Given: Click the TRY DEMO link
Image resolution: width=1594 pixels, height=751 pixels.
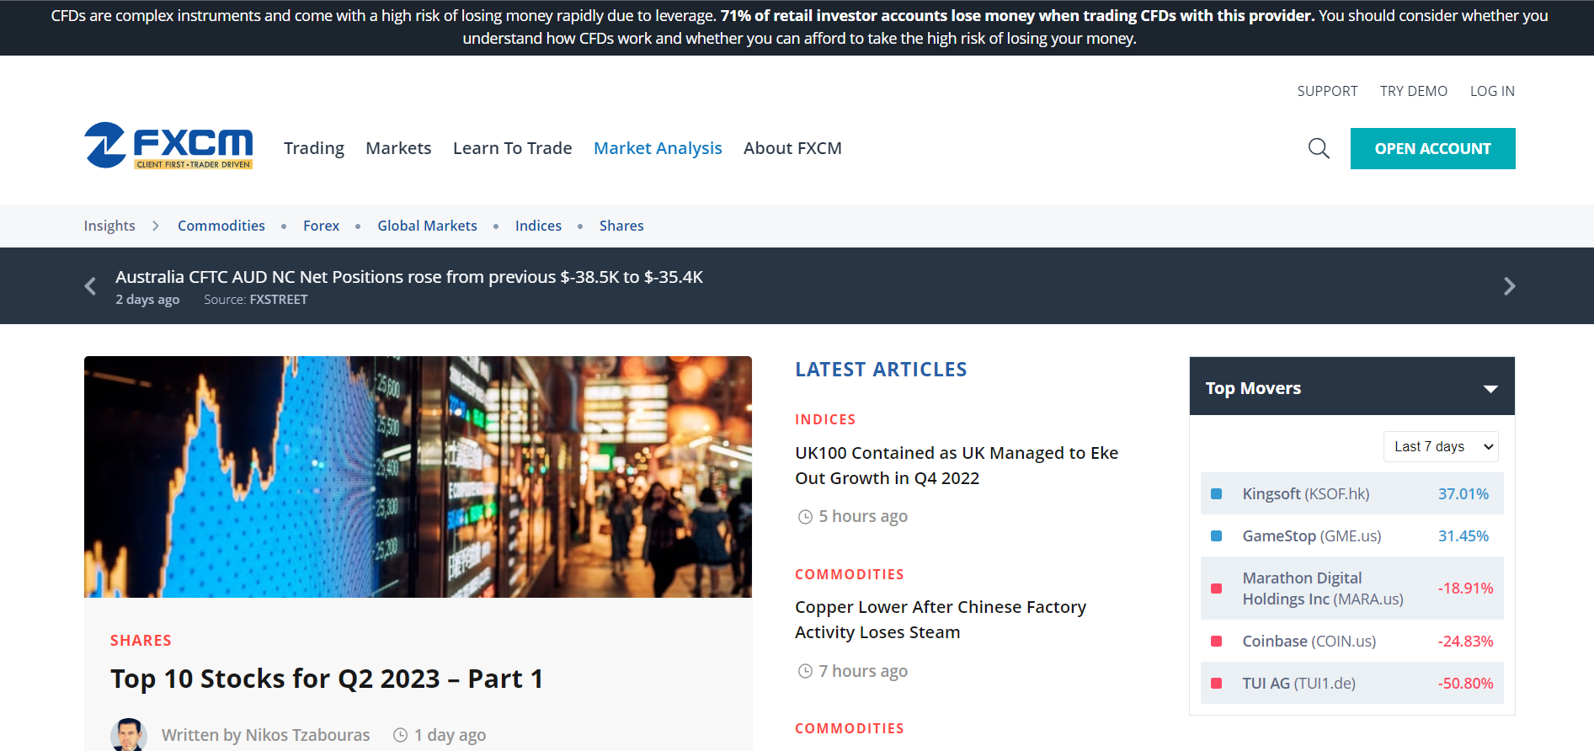Looking at the screenshot, I should click(x=1414, y=91).
